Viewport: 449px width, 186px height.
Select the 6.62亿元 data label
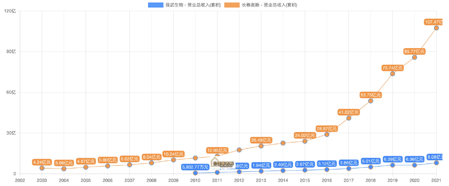pos(129,159)
